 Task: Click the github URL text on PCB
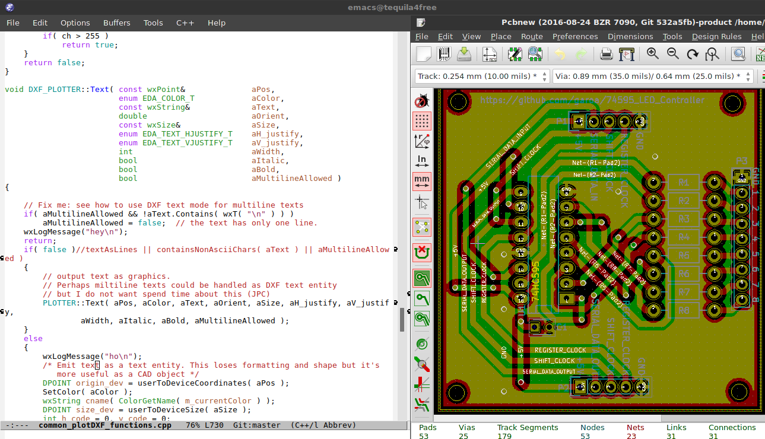[592, 100]
